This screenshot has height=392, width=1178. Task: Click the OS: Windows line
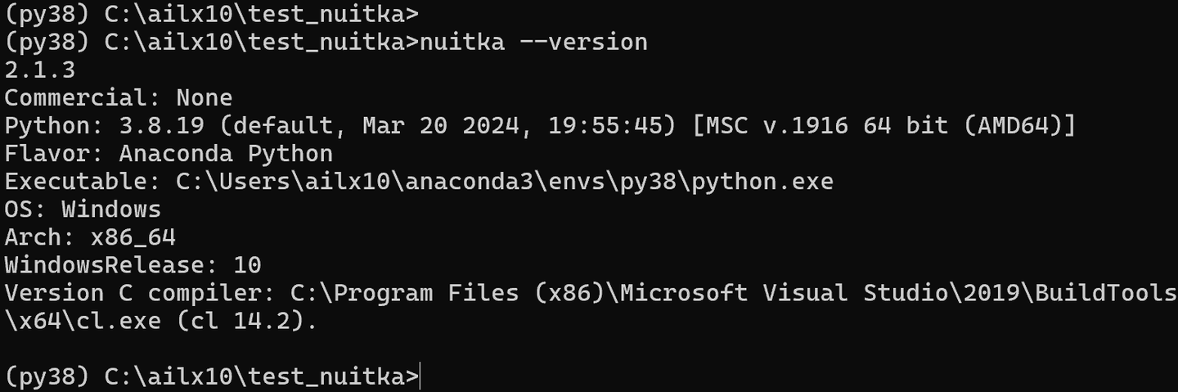point(83,209)
